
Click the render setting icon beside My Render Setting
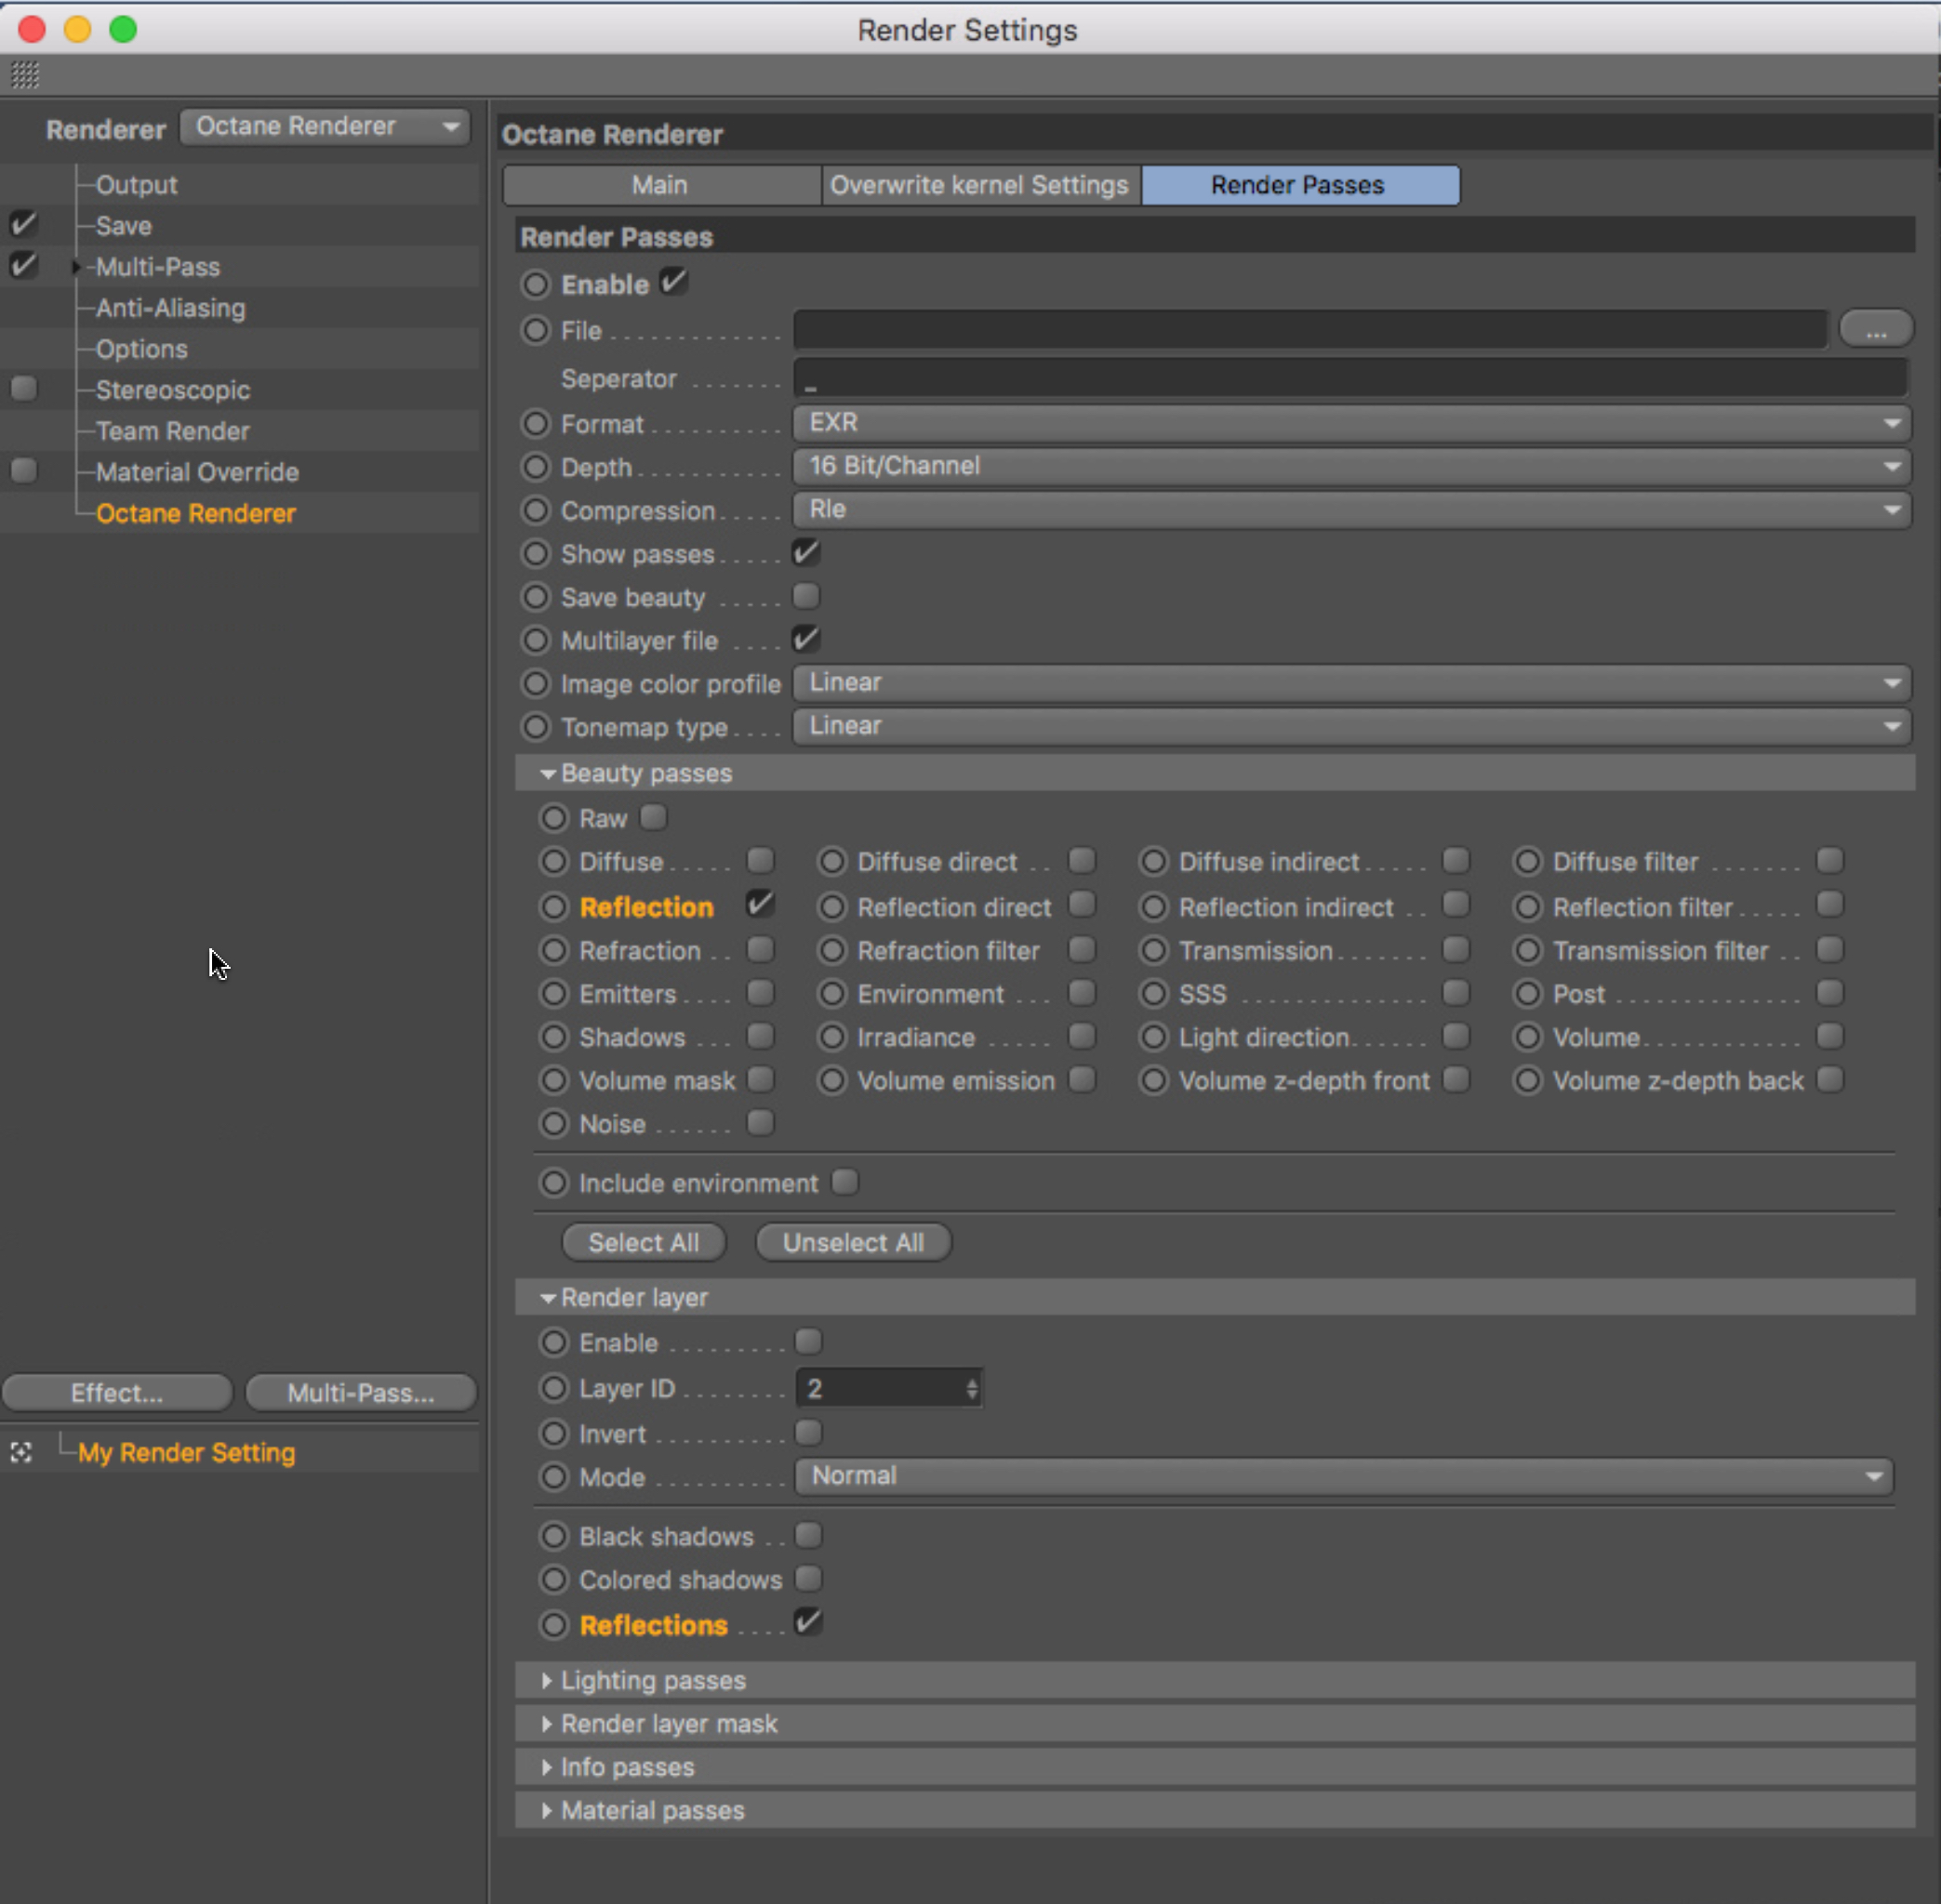(x=21, y=1452)
